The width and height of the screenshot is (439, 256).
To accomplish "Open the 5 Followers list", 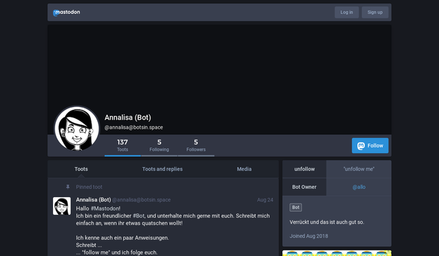I will pyautogui.click(x=196, y=145).
